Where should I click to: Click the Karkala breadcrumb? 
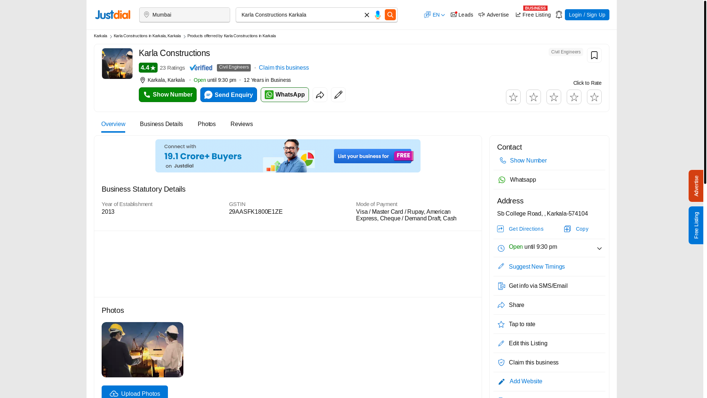coord(101,36)
